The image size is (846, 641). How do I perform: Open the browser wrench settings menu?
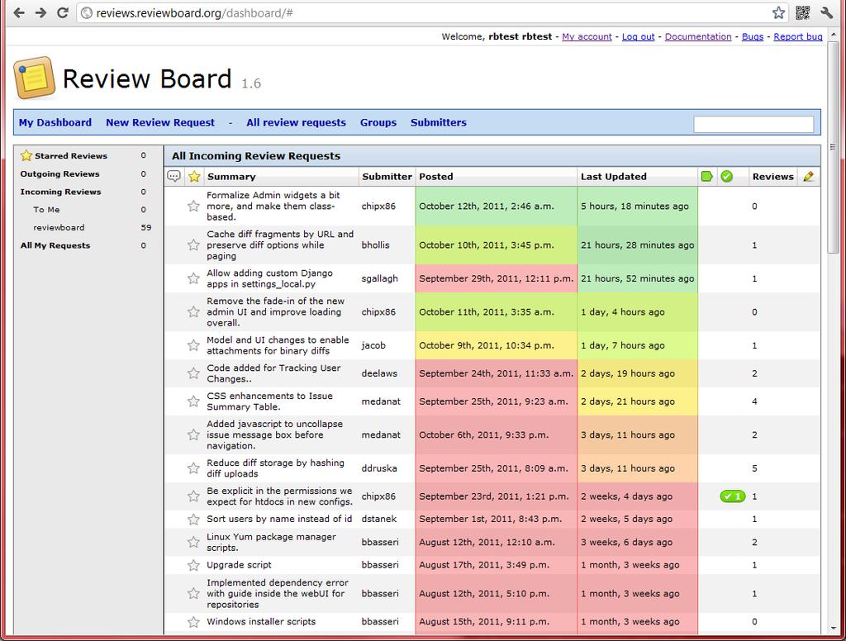coord(826,12)
